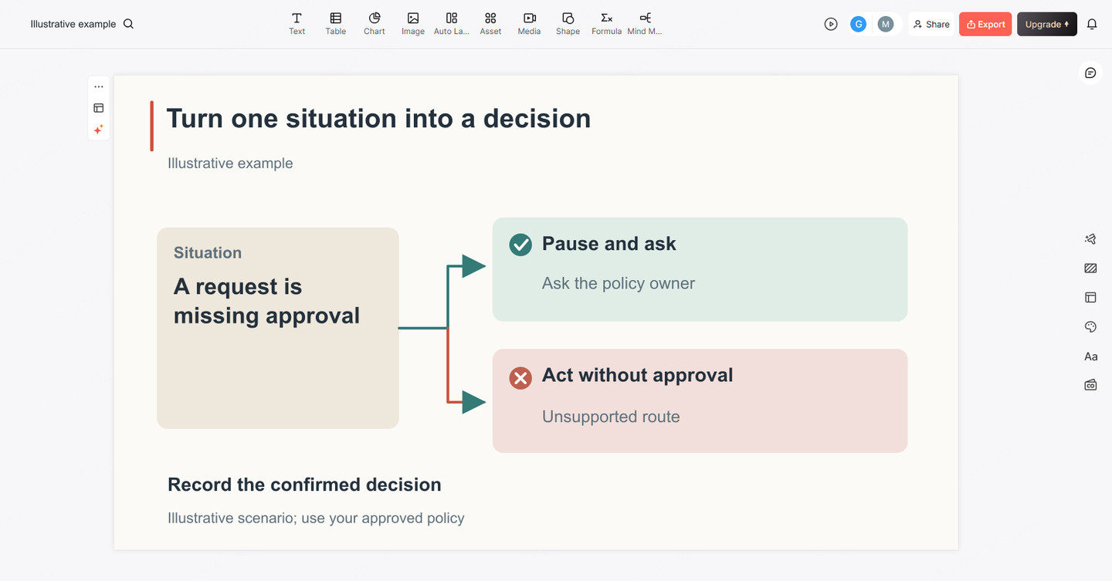Pick the Shape tool

[x=568, y=23]
